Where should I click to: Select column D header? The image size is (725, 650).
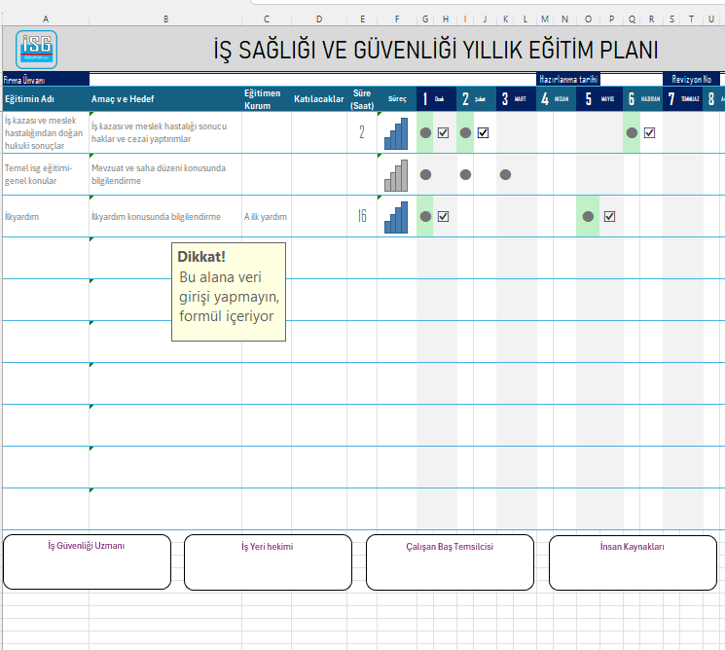(319, 18)
